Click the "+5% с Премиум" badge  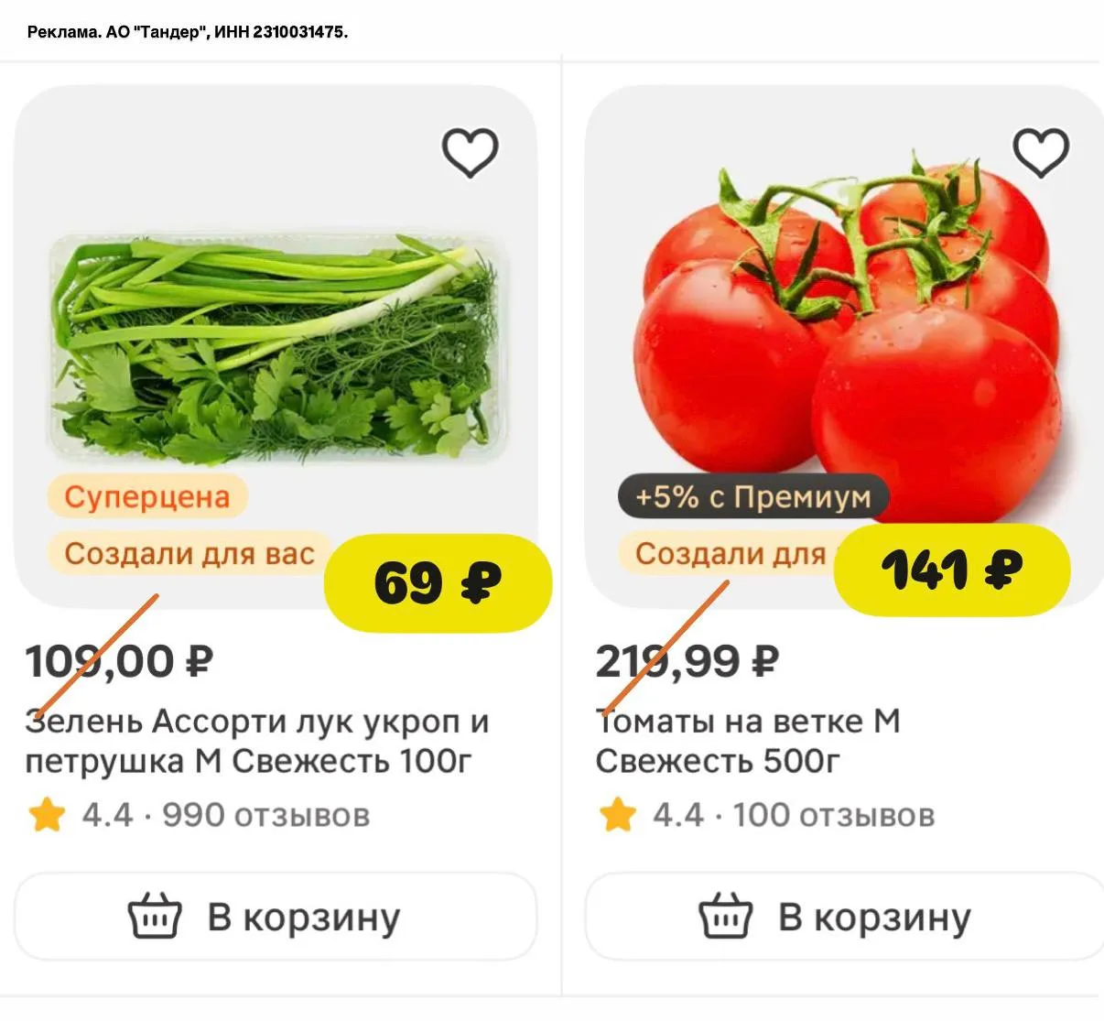(x=752, y=497)
